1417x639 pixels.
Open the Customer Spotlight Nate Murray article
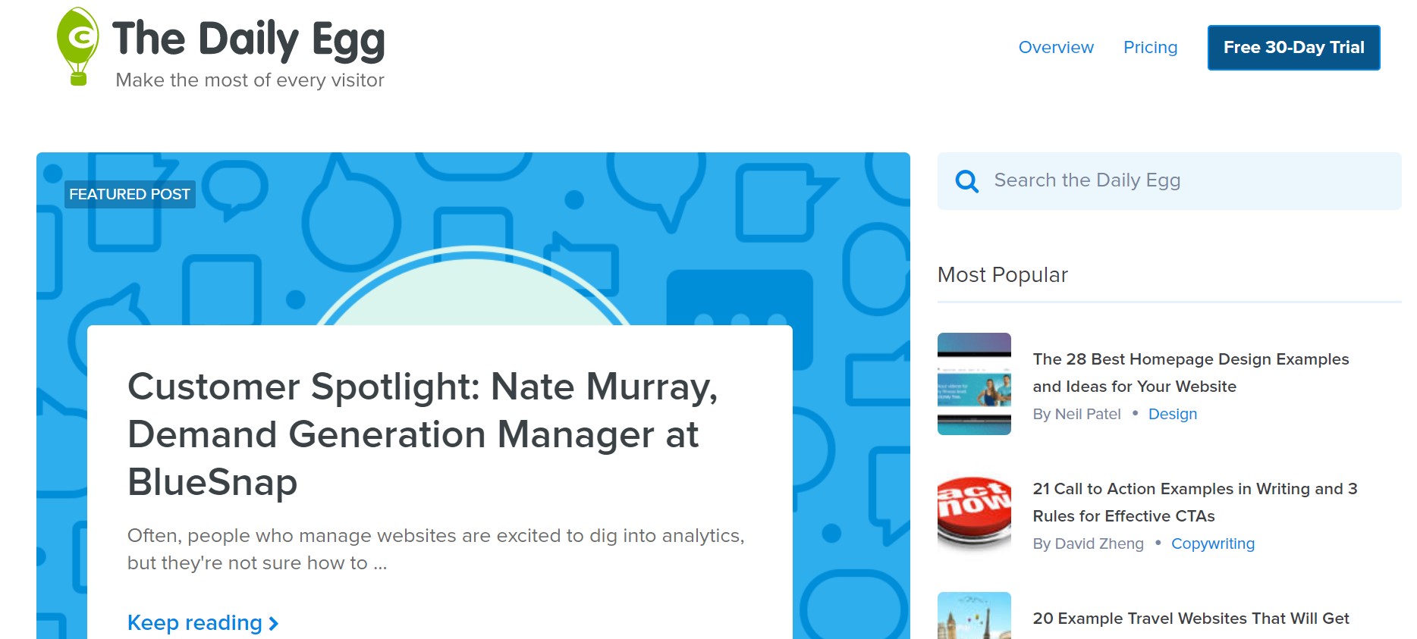tap(422, 434)
